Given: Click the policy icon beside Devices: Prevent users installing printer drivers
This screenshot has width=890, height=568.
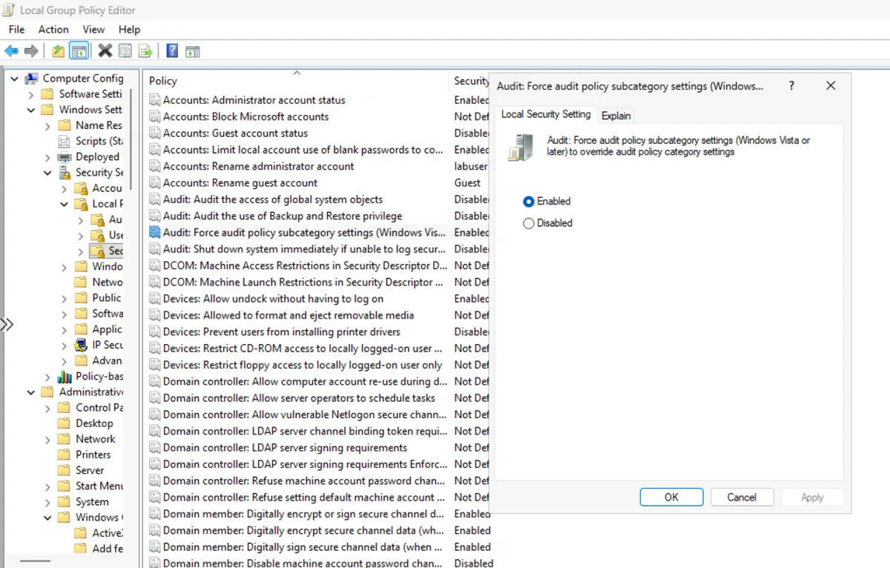Looking at the screenshot, I should (x=154, y=331).
